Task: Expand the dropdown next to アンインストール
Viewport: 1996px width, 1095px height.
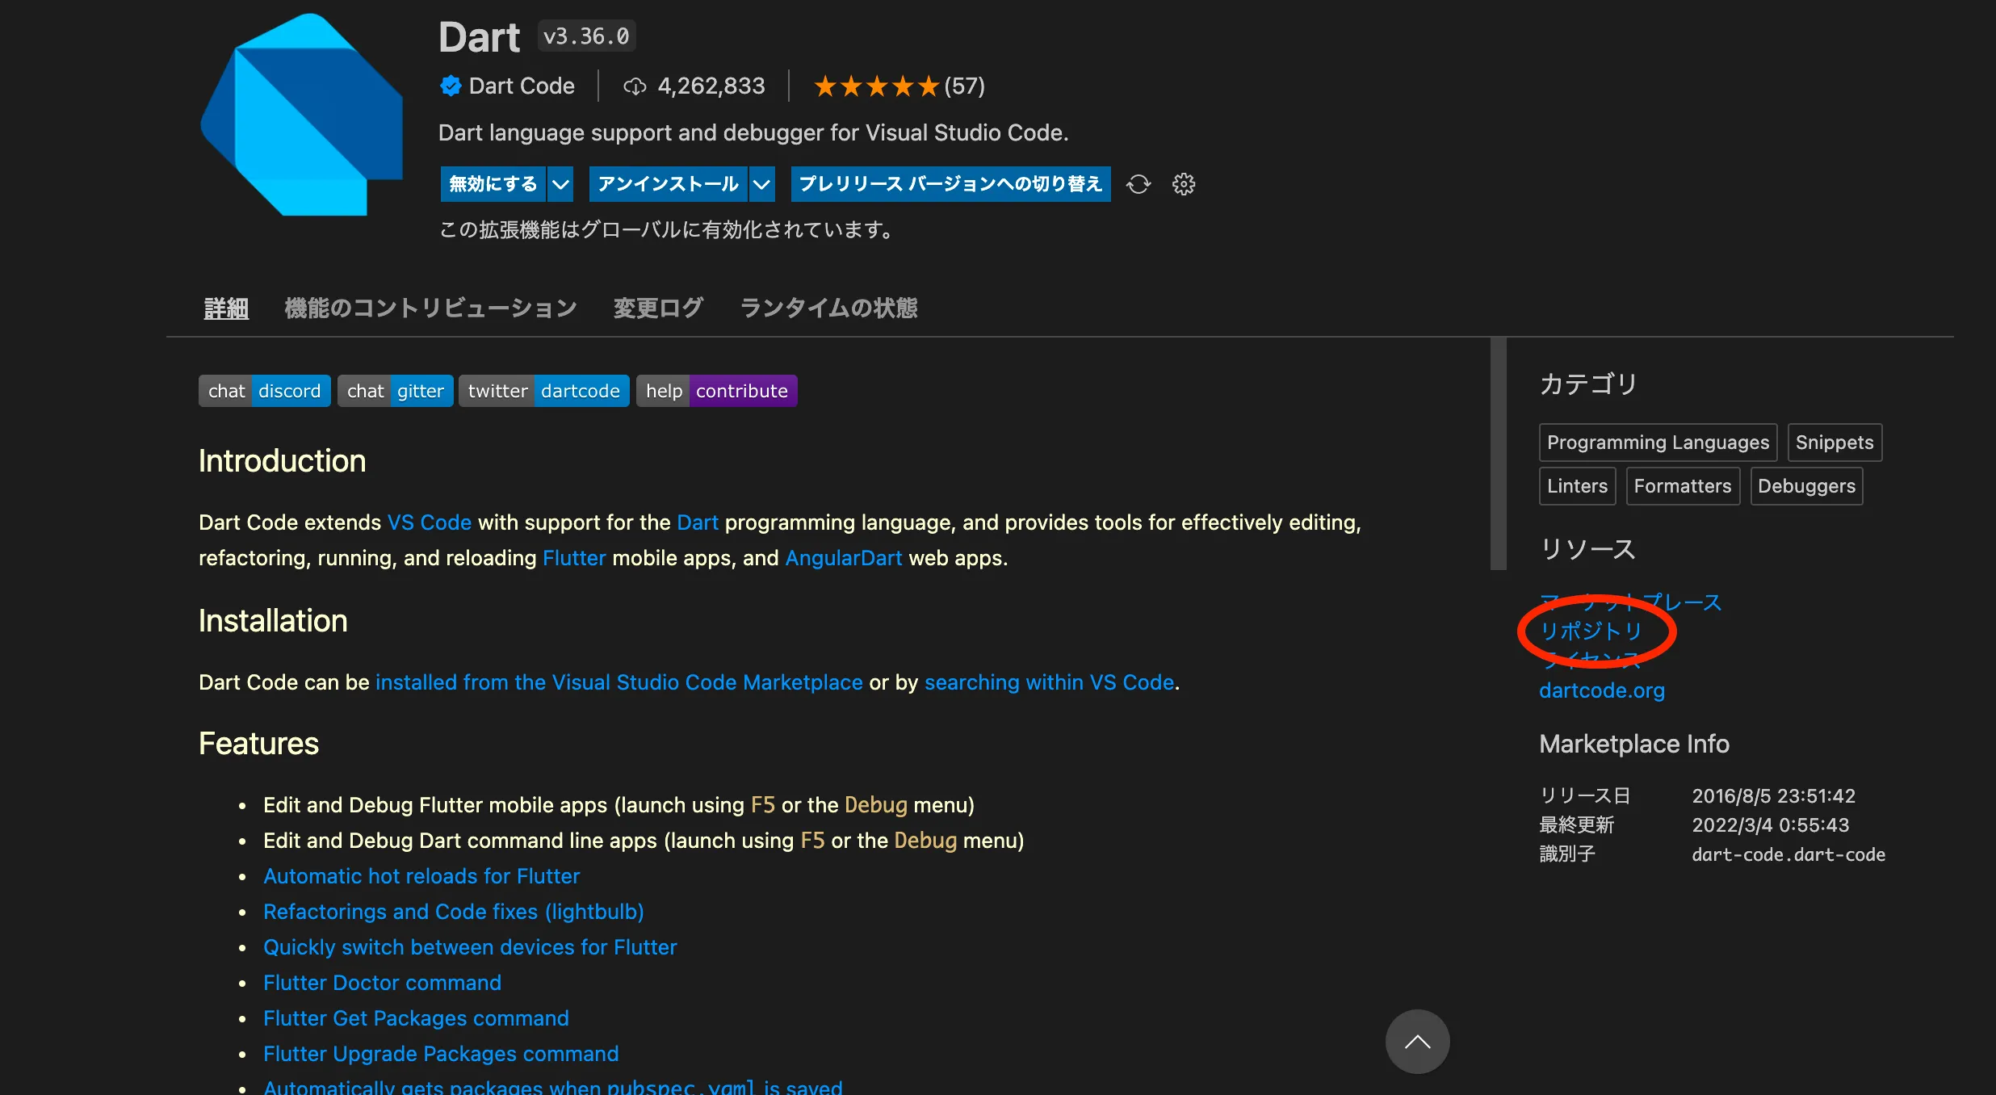Action: tap(761, 184)
